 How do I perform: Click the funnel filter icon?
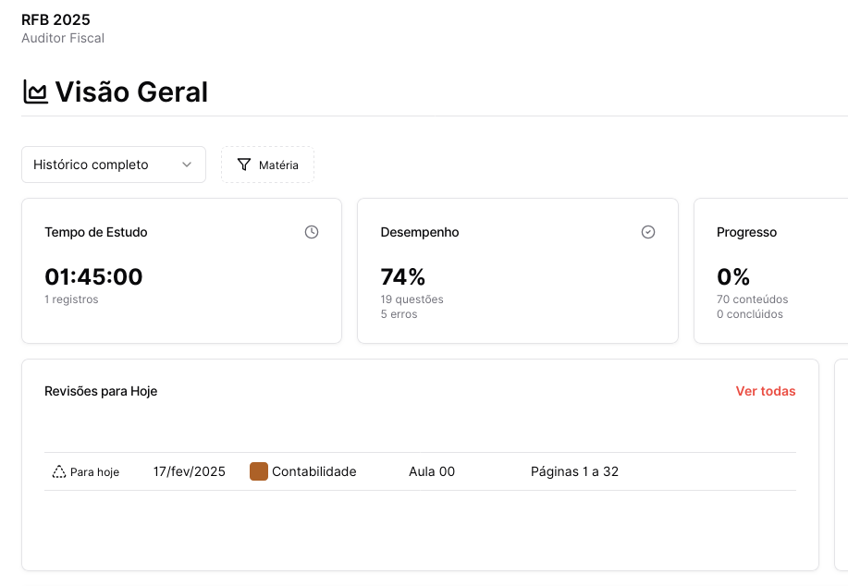(x=244, y=165)
